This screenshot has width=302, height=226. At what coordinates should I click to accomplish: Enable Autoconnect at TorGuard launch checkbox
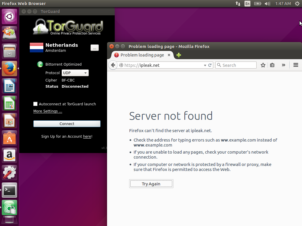point(35,104)
